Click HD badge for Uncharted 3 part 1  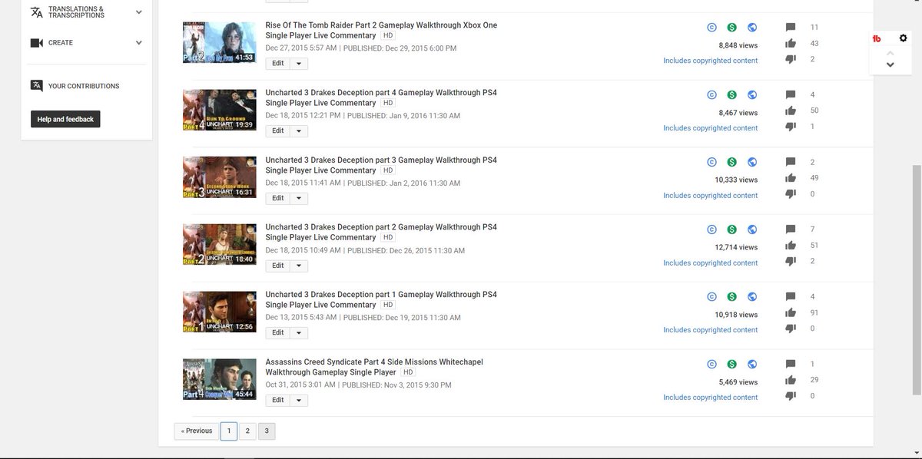click(x=388, y=305)
